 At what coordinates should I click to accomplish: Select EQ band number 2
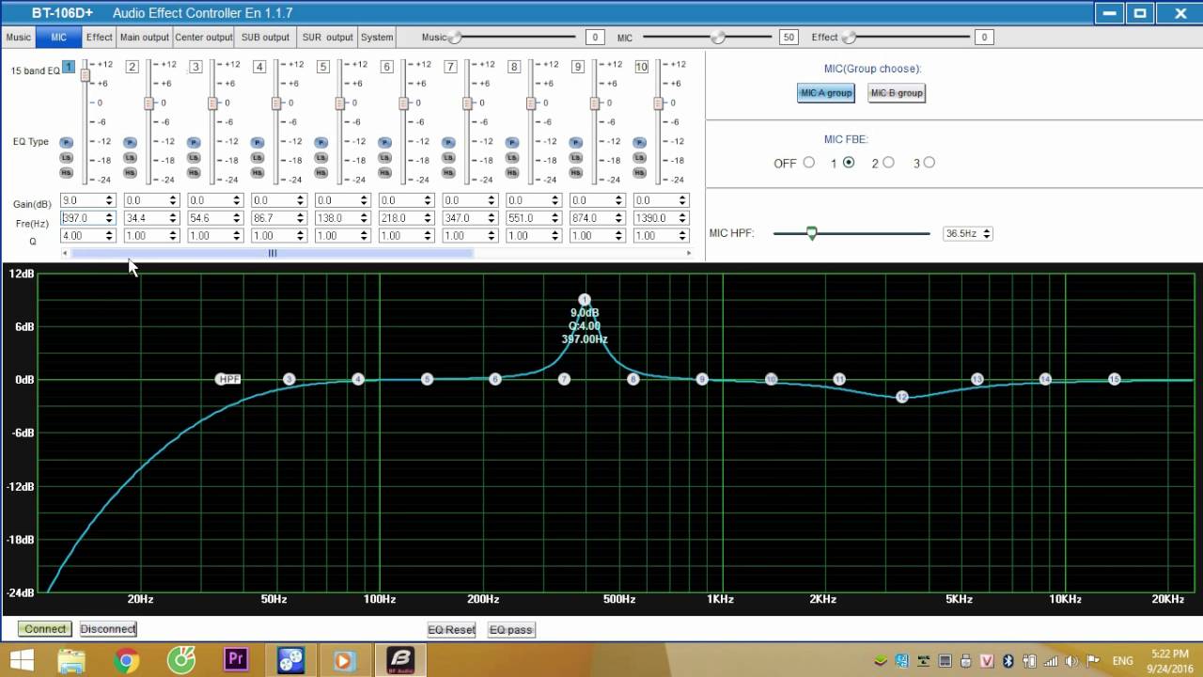click(132, 67)
